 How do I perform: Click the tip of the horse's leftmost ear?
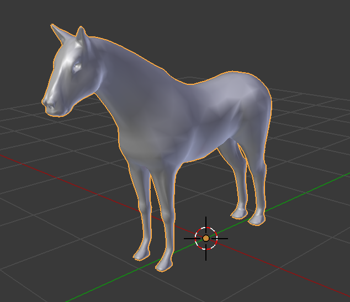[54, 27]
